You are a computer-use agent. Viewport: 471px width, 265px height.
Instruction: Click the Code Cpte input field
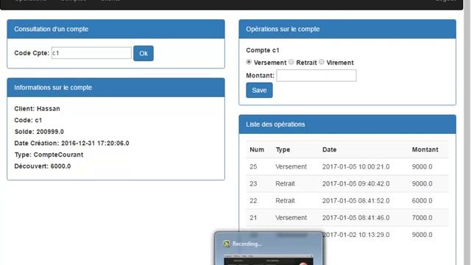coord(91,53)
